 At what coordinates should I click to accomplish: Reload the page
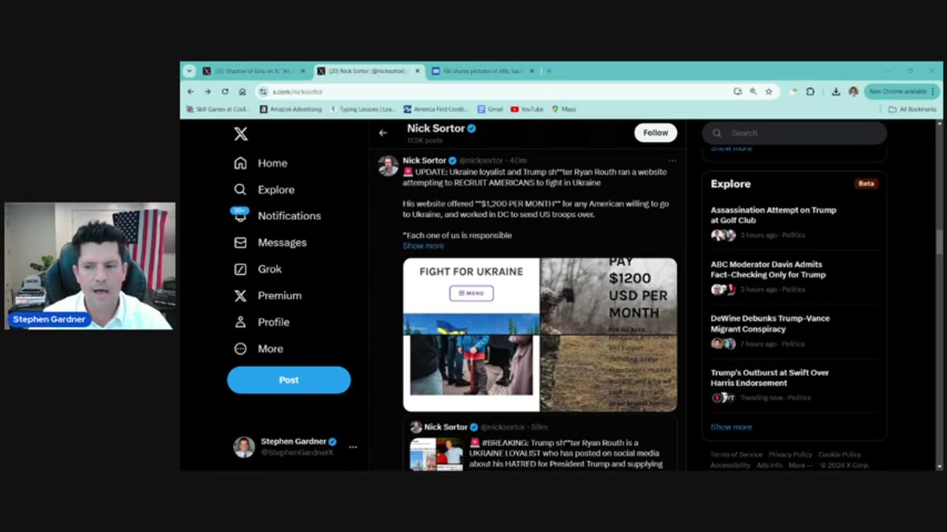point(225,92)
